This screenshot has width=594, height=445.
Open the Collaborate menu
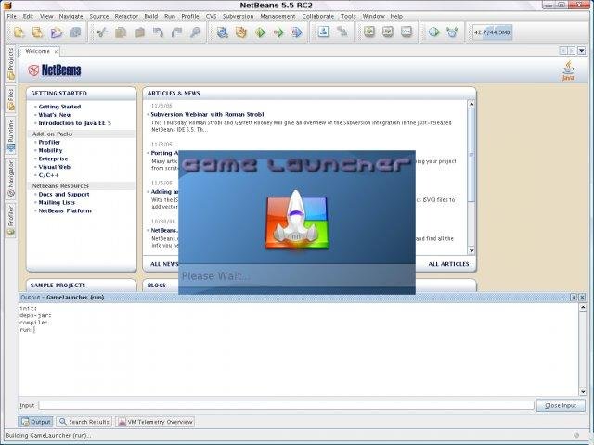click(318, 17)
